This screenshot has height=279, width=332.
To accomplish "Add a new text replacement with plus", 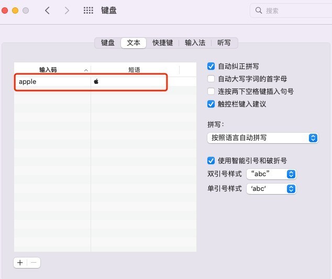I will click(20, 263).
